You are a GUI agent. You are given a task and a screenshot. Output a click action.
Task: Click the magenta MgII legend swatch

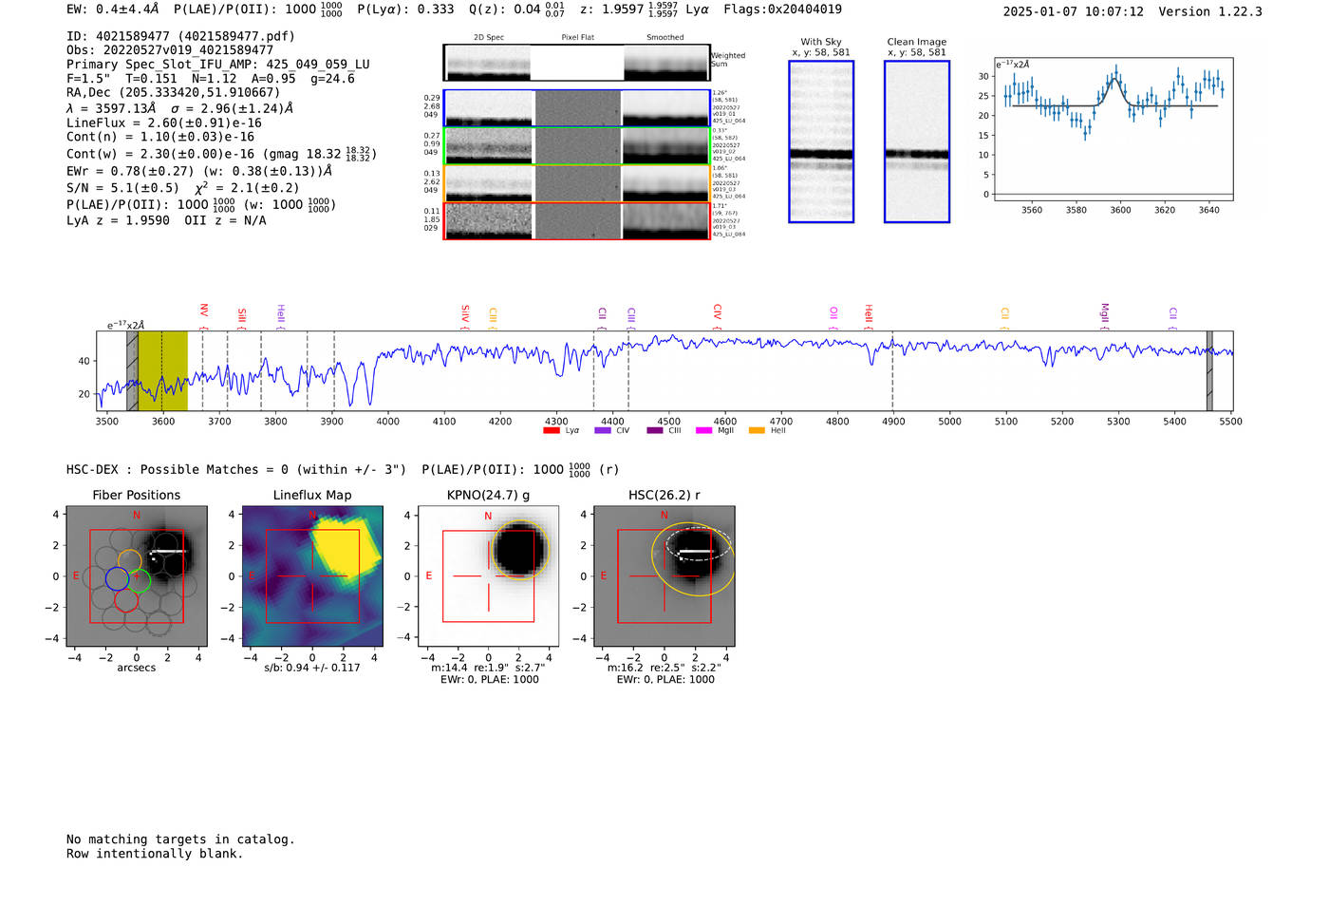tap(704, 431)
